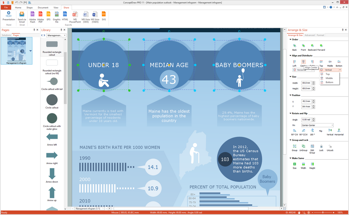Close the Library panel

pyautogui.click(x=64, y=30)
